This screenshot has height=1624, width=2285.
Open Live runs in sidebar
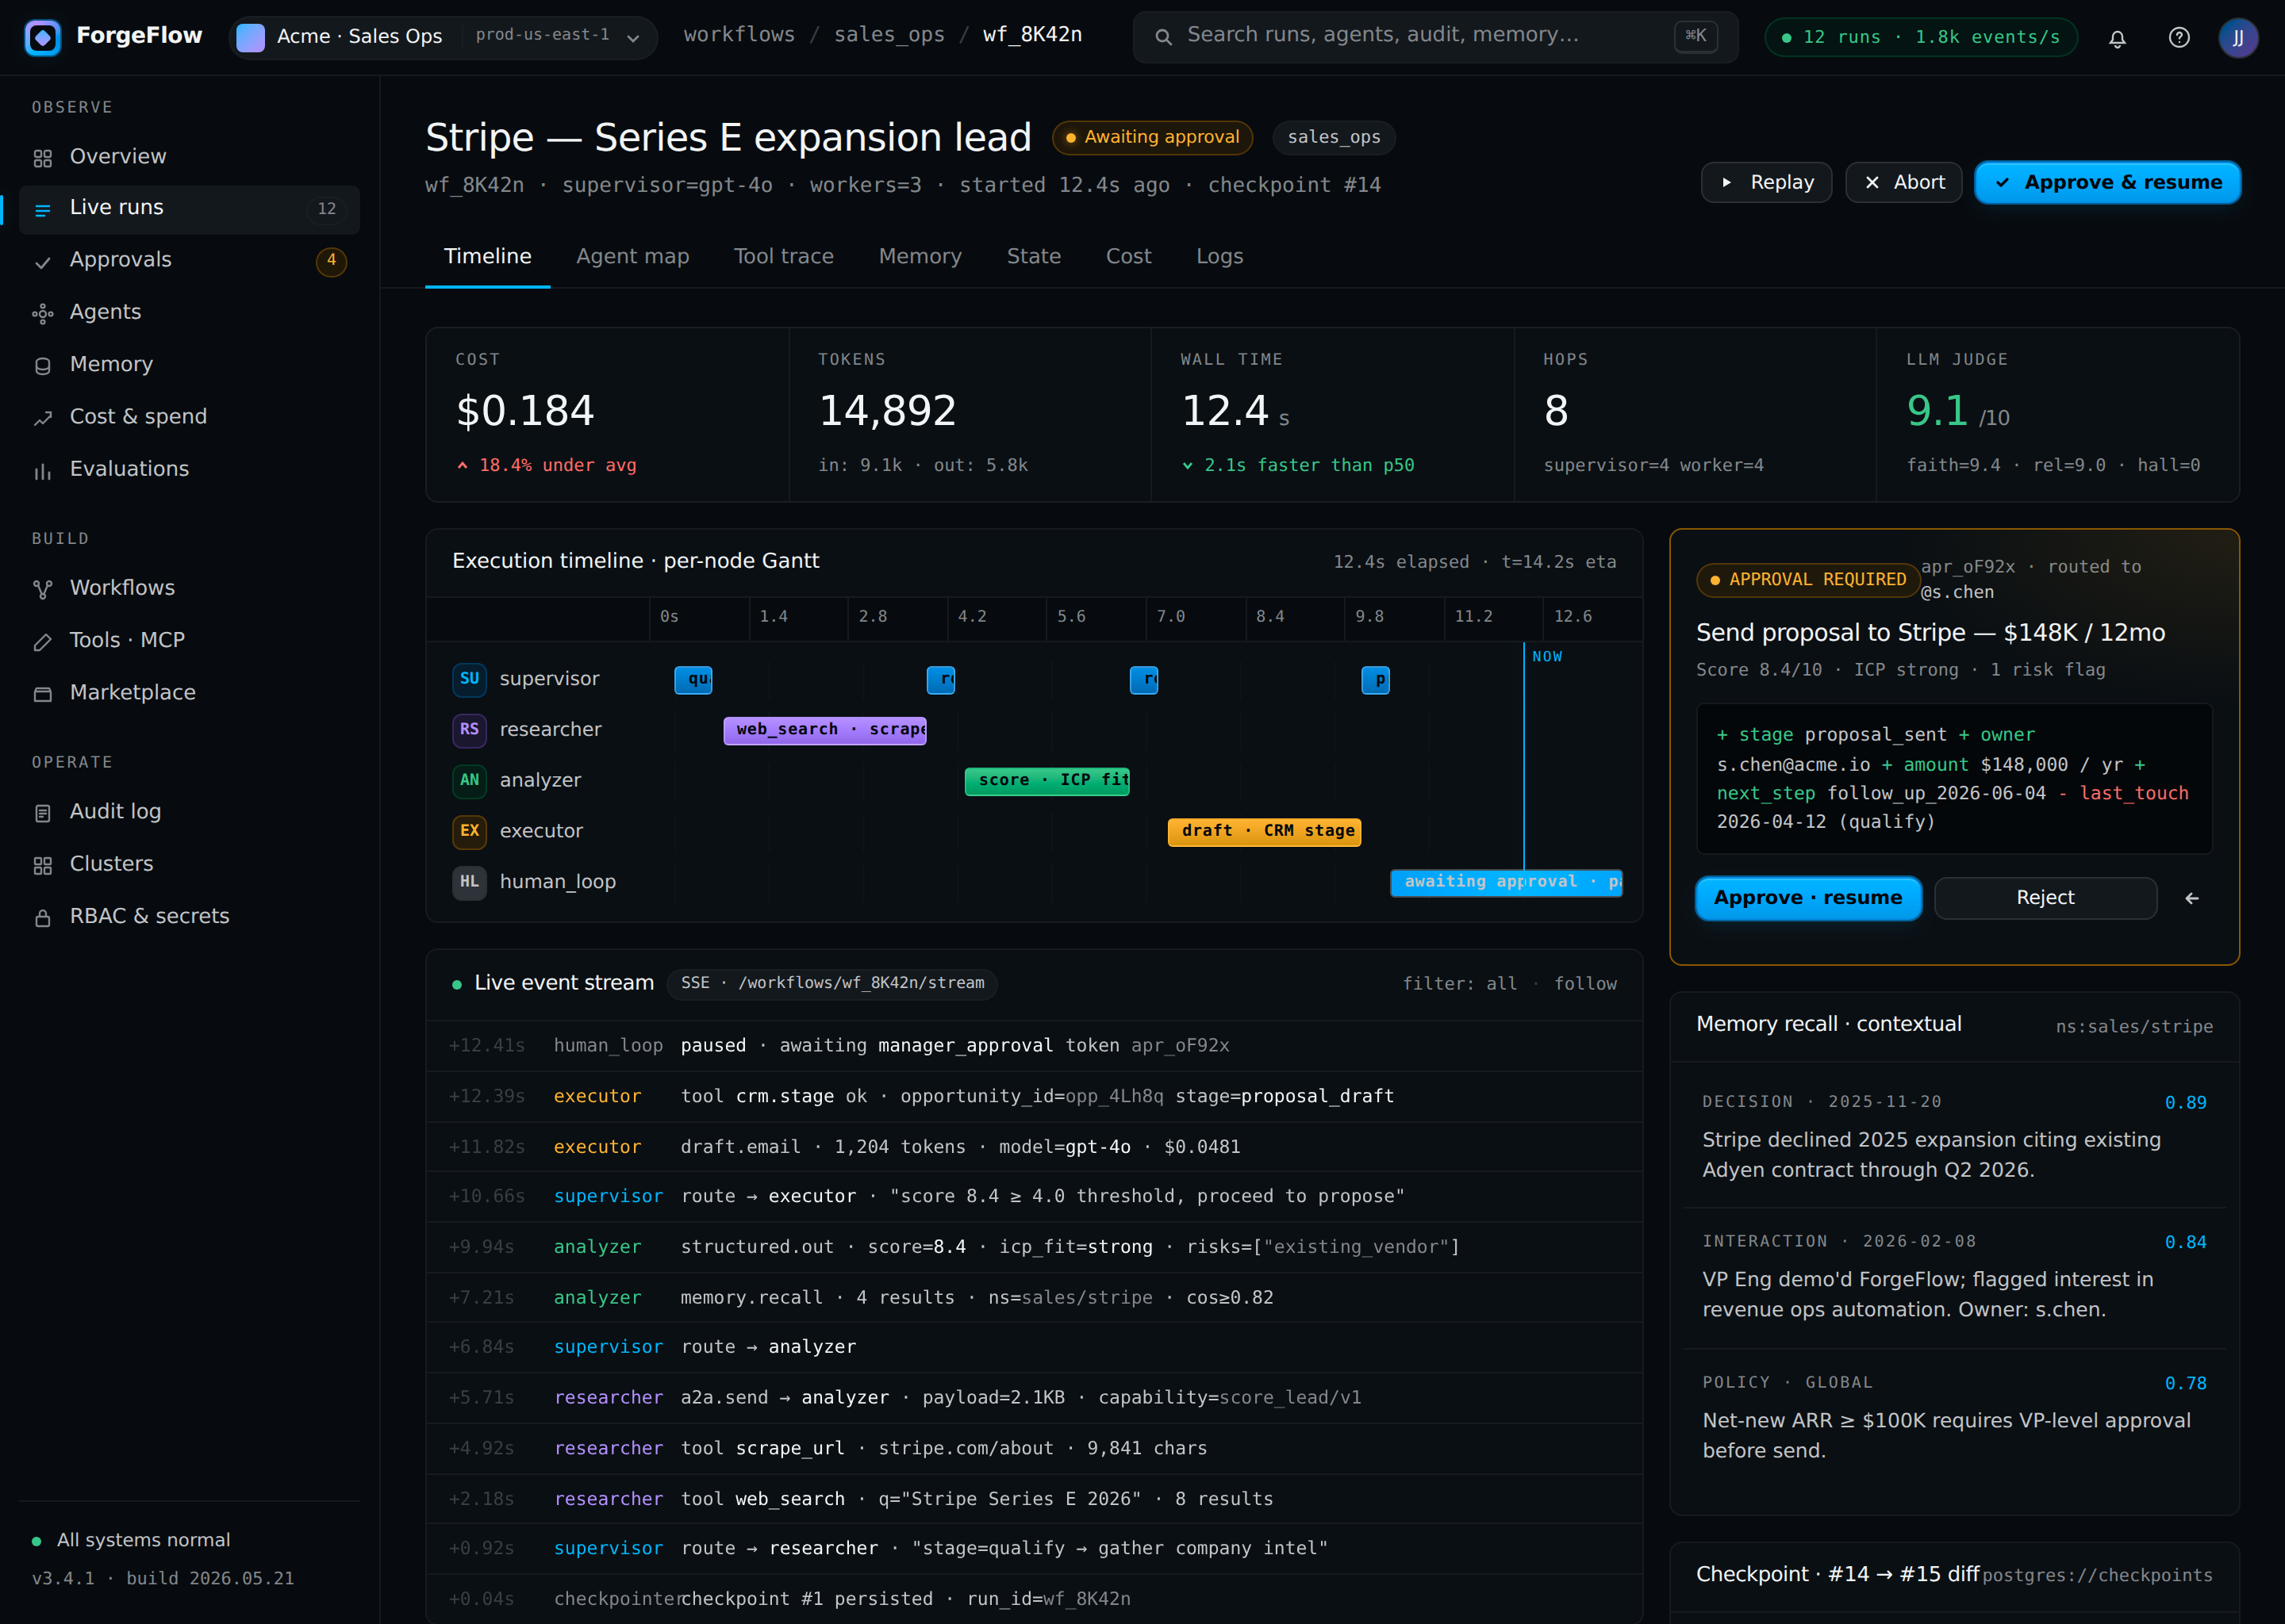[189, 209]
